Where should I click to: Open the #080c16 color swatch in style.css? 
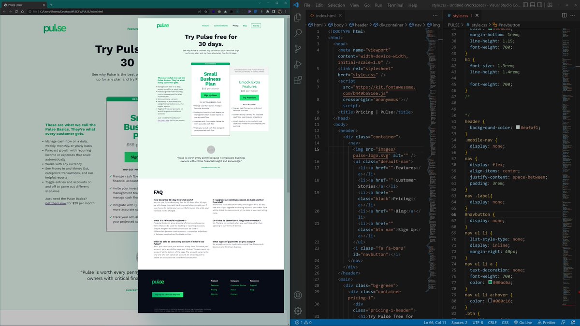click(x=491, y=300)
